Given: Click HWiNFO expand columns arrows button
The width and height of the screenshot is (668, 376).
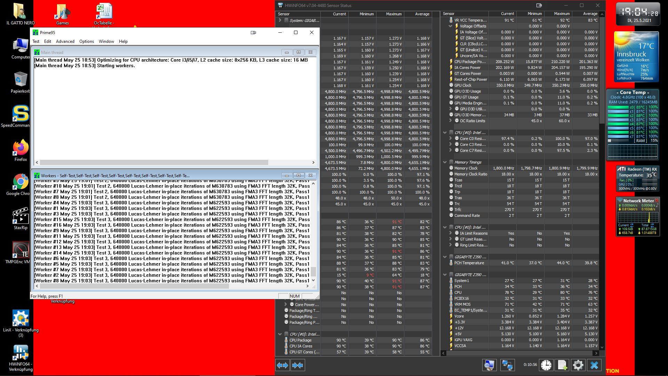Looking at the screenshot, I should (x=283, y=365).
